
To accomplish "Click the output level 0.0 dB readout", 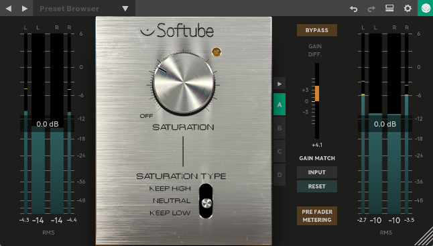I will click(x=385, y=124).
